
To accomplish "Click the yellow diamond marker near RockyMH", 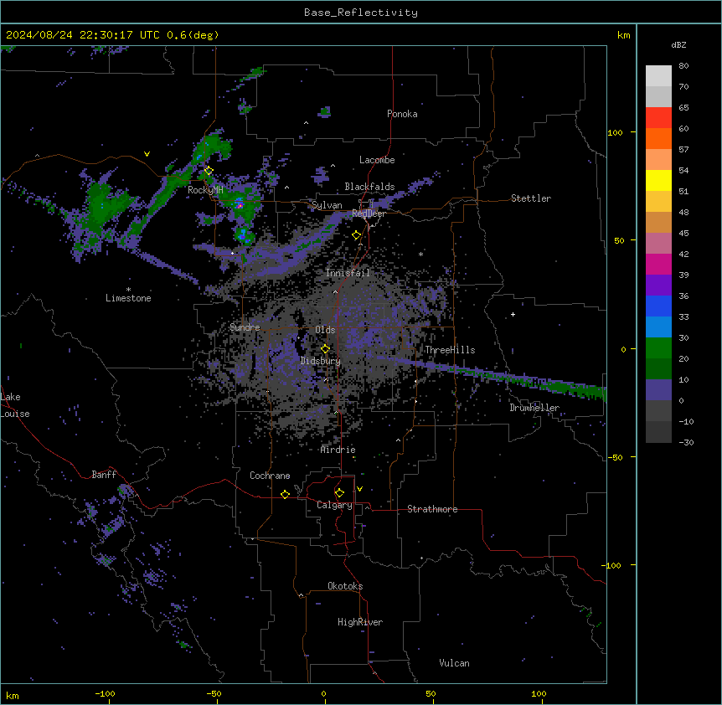I will (209, 171).
